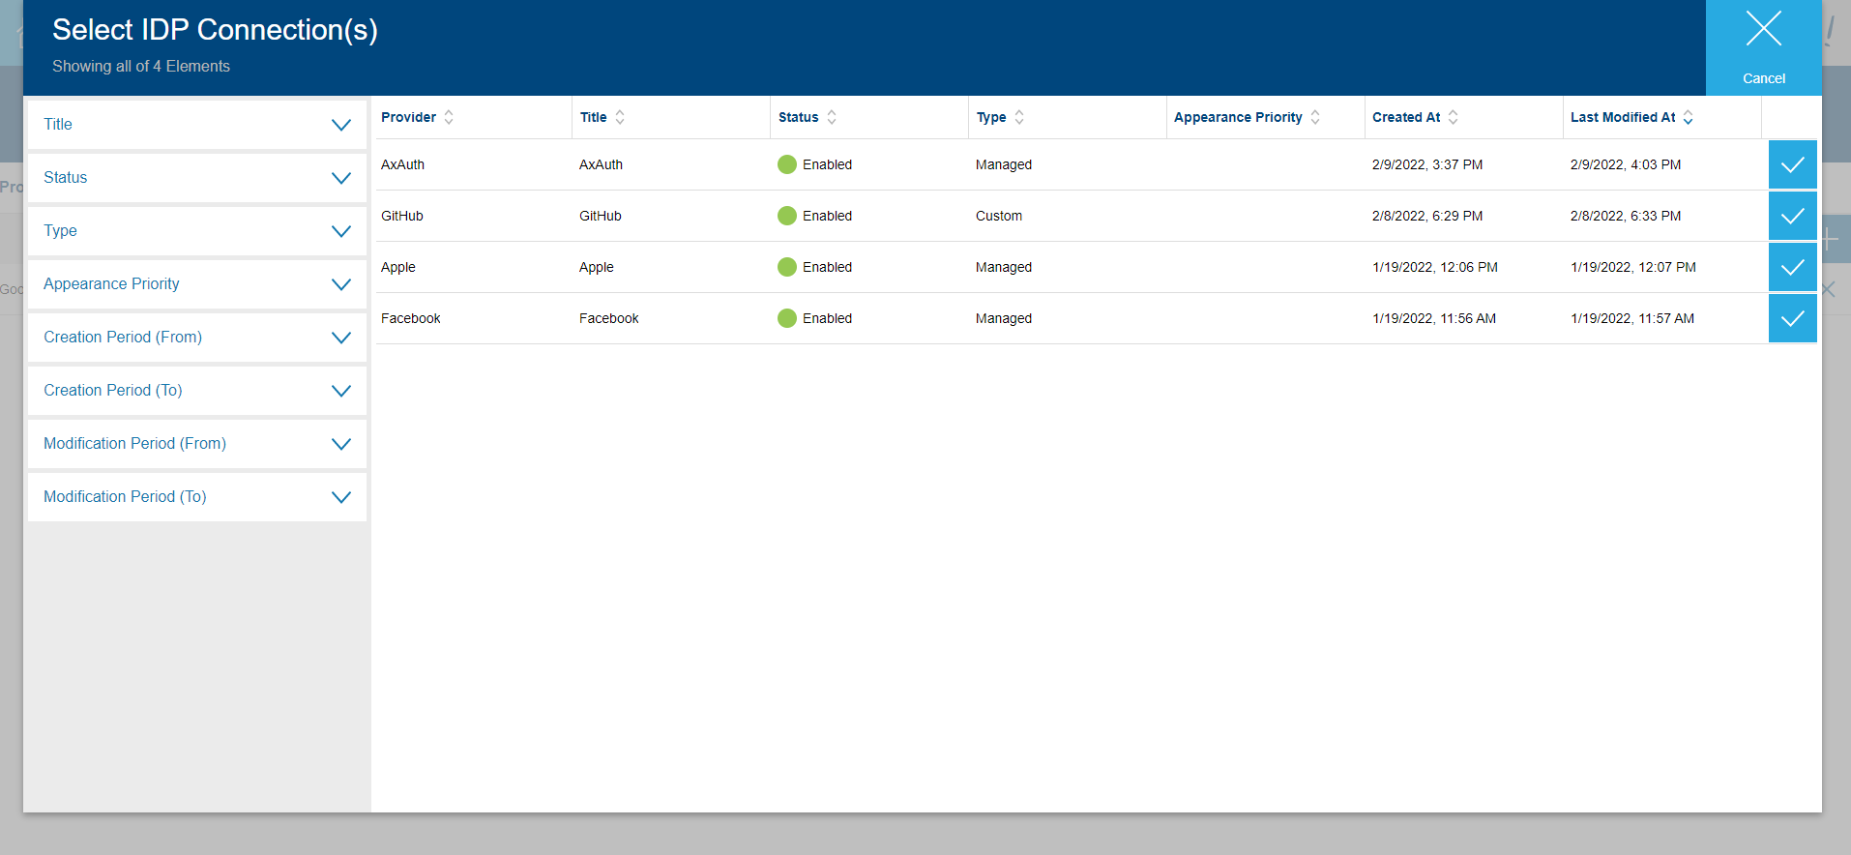Select the AxAuth connection checkmark
Image resolution: width=1851 pixels, height=855 pixels.
[x=1792, y=164]
